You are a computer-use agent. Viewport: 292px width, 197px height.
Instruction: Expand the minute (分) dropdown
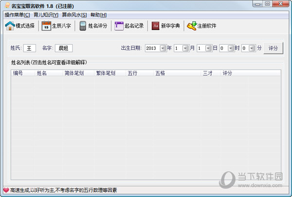click(252, 48)
